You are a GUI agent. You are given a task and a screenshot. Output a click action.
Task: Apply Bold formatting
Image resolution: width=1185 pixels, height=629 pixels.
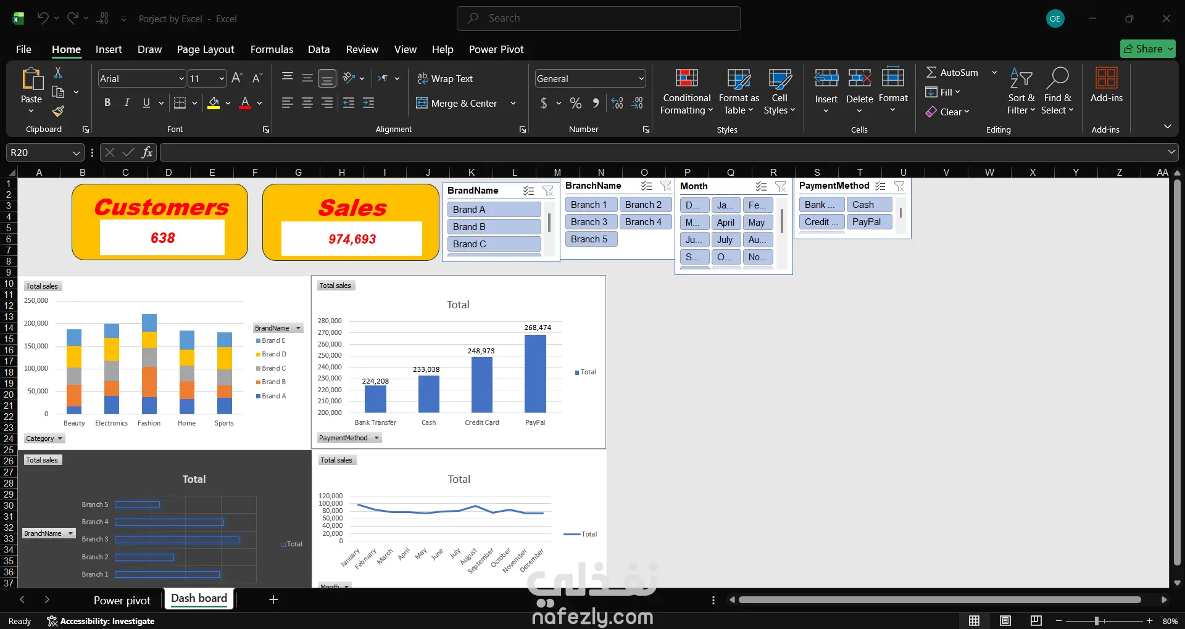coord(107,102)
